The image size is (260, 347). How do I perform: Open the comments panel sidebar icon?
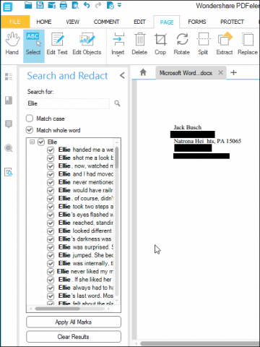coord(9,124)
